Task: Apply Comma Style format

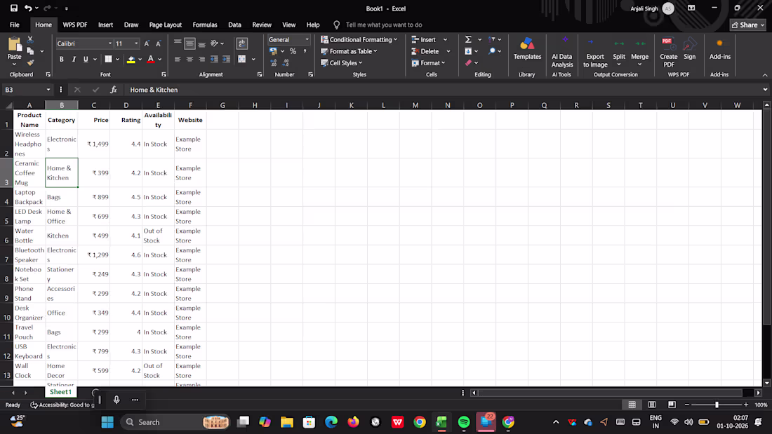Action: click(305, 51)
